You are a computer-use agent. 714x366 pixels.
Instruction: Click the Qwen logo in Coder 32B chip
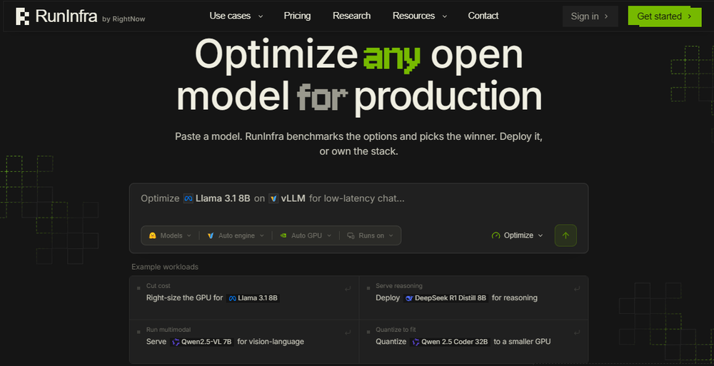[x=416, y=342]
